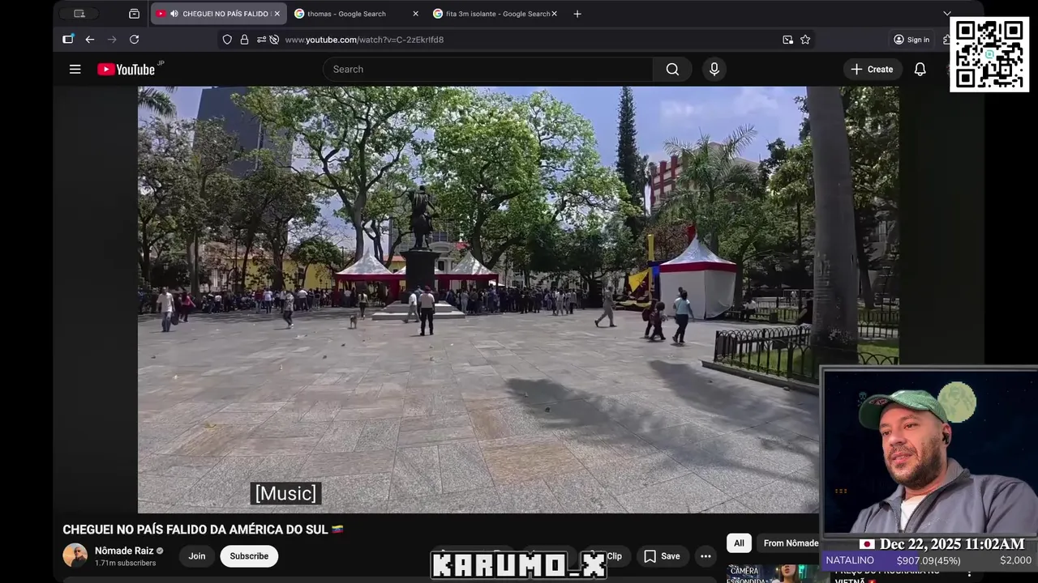Subscribe to Nômade Raiz
Screen dimensions: 1038x583
[x=249, y=556]
